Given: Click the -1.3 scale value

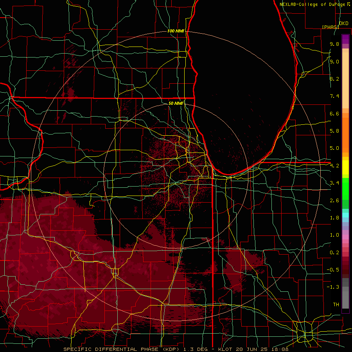Looking at the screenshot, I should coord(333,287).
